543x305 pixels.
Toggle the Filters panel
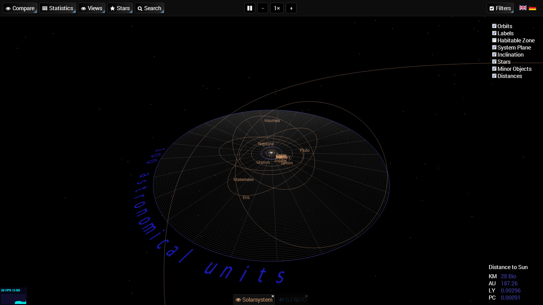coord(500,8)
